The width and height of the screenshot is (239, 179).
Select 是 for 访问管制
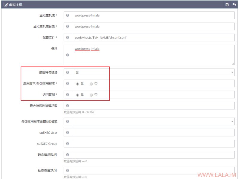(x=77, y=95)
